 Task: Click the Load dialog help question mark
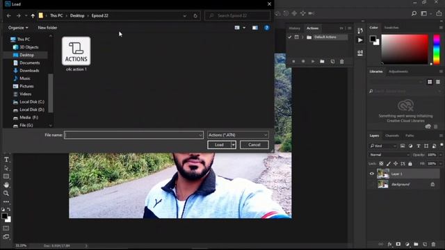tap(266, 28)
